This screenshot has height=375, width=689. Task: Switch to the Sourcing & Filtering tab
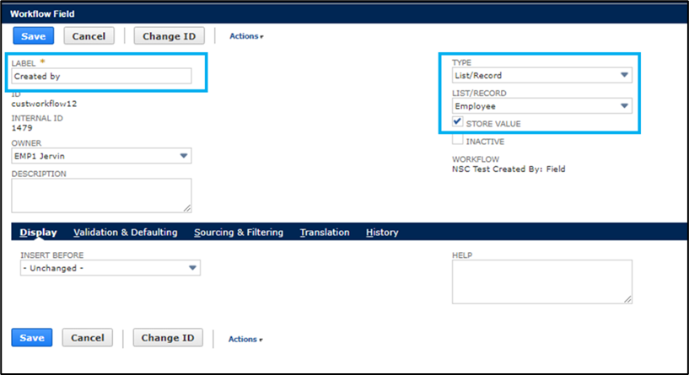click(239, 233)
